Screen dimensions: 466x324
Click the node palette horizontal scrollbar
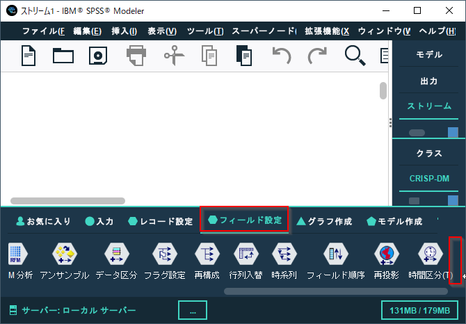click(336, 291)
